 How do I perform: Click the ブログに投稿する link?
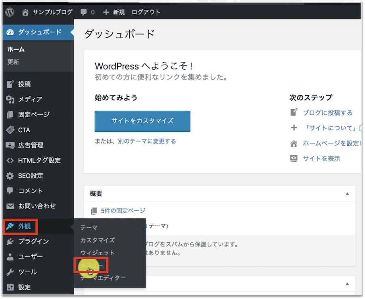point(328,113)
